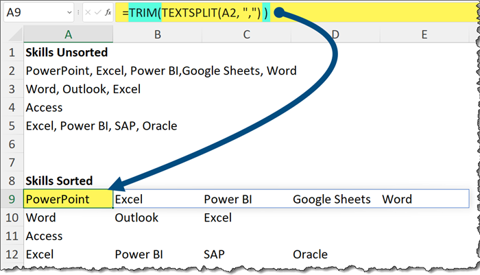Select column C header

coord(245,35)
